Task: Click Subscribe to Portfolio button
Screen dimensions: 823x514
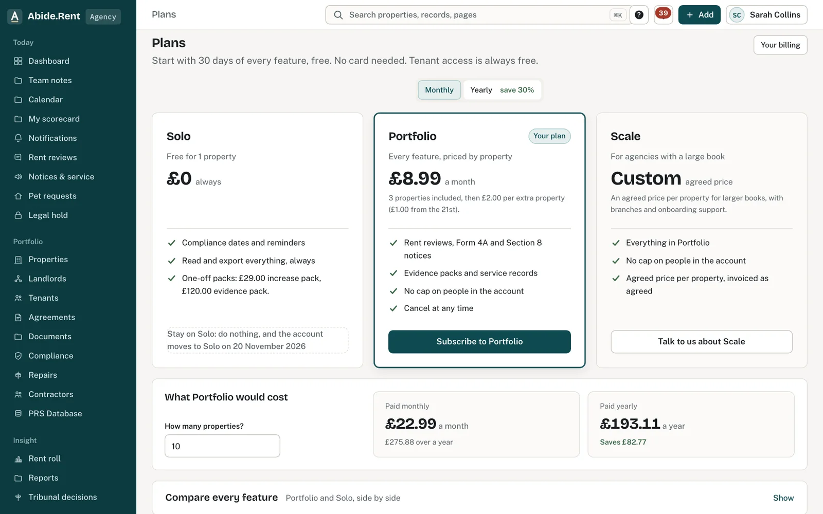Action: pos(479,342)
